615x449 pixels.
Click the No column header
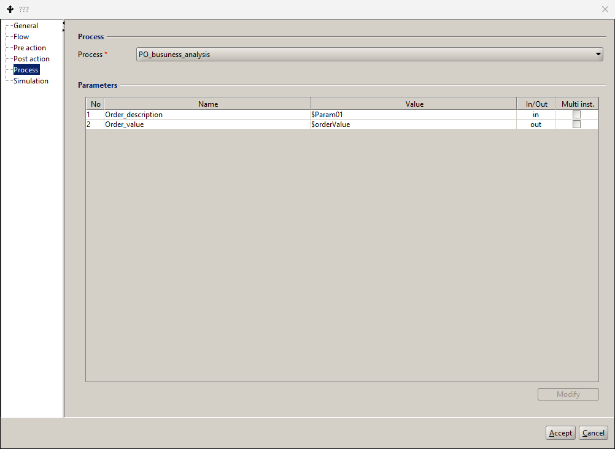click(x=95, y=104)
